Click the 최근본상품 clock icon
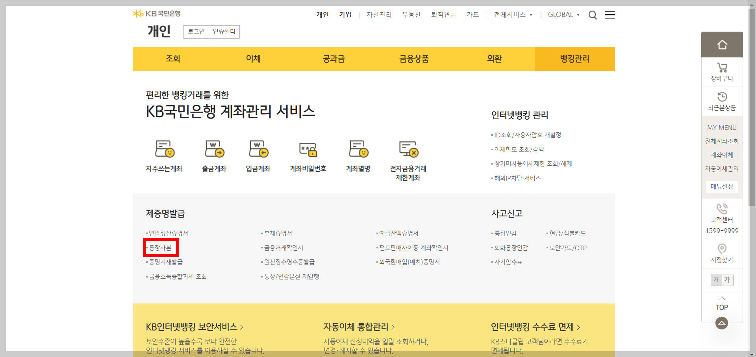756x357 pixels. click(x=722, y=97)
